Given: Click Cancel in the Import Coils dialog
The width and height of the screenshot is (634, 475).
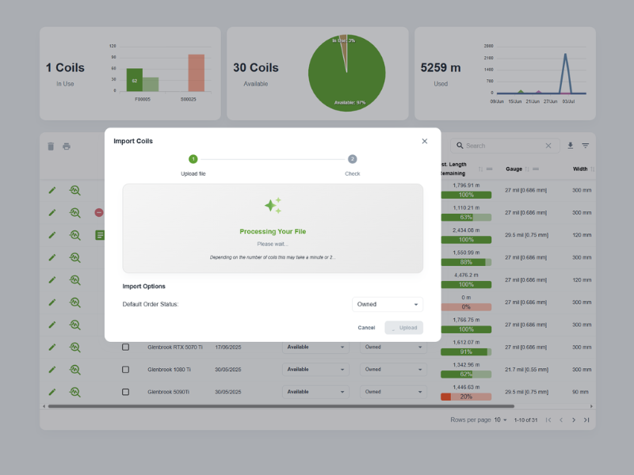Looking at the screenshot, I should click(x=367, y=327).
